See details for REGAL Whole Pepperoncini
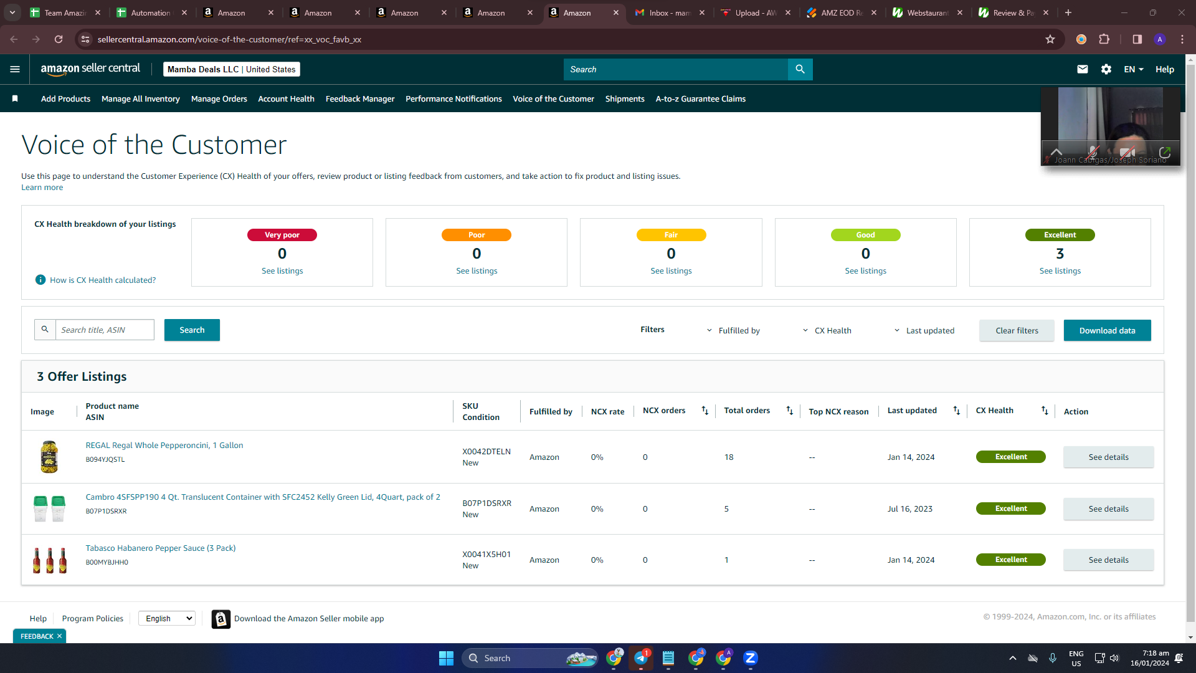The height and width of the screenshot is (673, 1196). 1108,457
